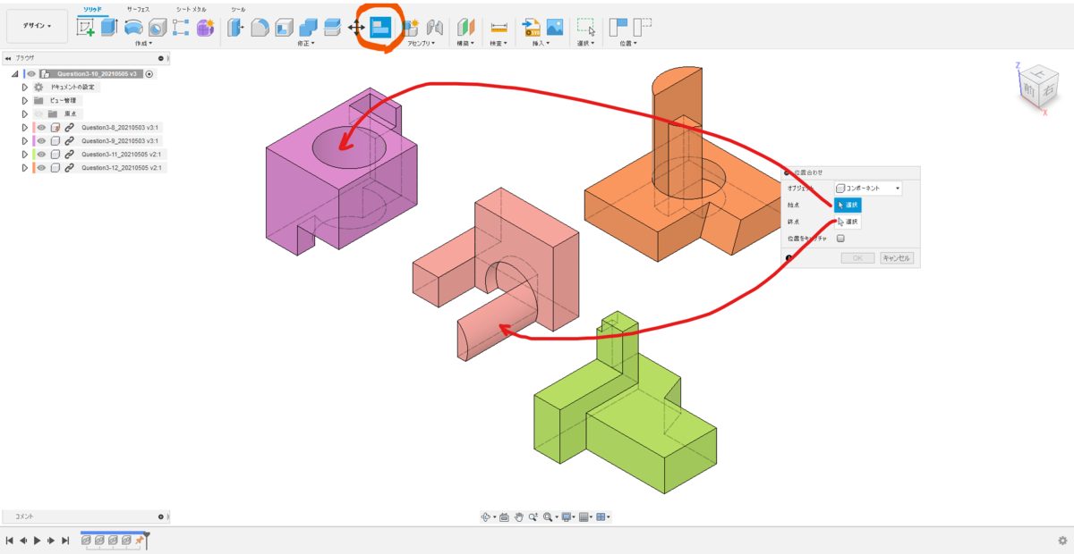This screenshot has height=554, width=1074.
Task: Select the Move/Copy four-arrow tool
Action: coord(356,28)
